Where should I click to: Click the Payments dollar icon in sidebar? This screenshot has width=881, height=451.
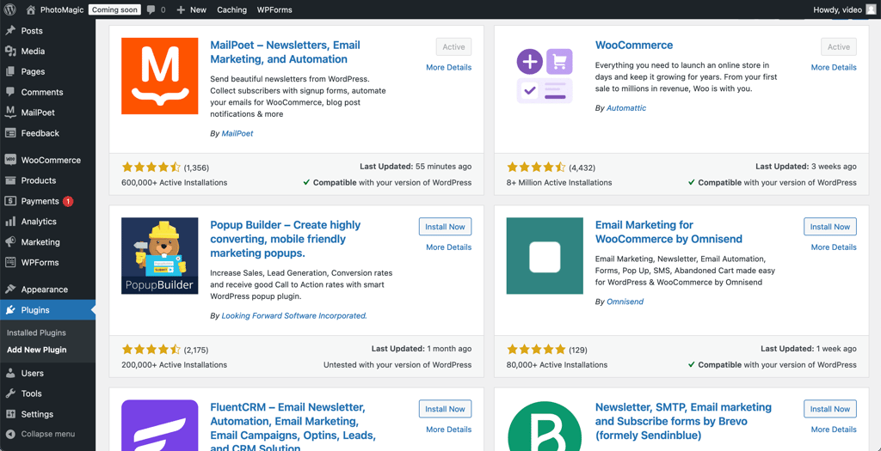click(10, 201)
